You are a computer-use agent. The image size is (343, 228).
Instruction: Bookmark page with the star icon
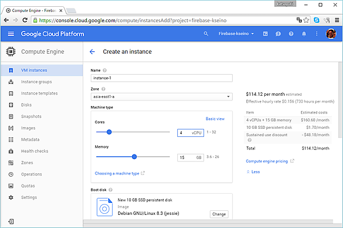tap(306, 20)
